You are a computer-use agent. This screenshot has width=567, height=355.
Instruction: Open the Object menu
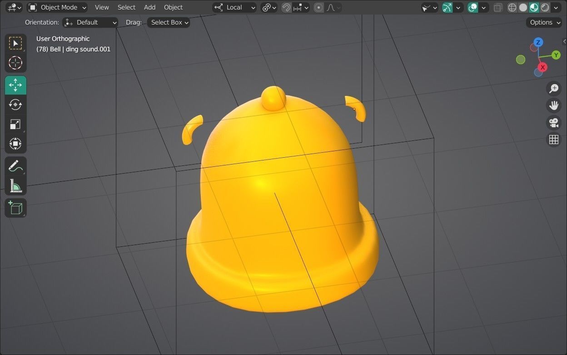click(x=173, y=7)
